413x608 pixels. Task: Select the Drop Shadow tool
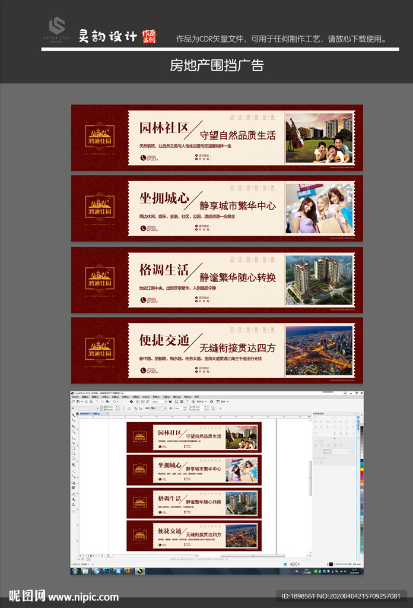click(x=74, y=483)
